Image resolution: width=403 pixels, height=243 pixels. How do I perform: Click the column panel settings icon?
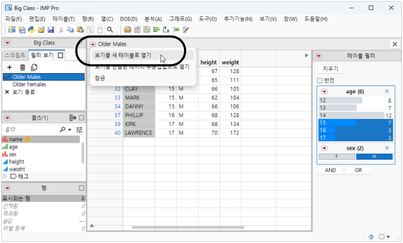click(73, 118)
